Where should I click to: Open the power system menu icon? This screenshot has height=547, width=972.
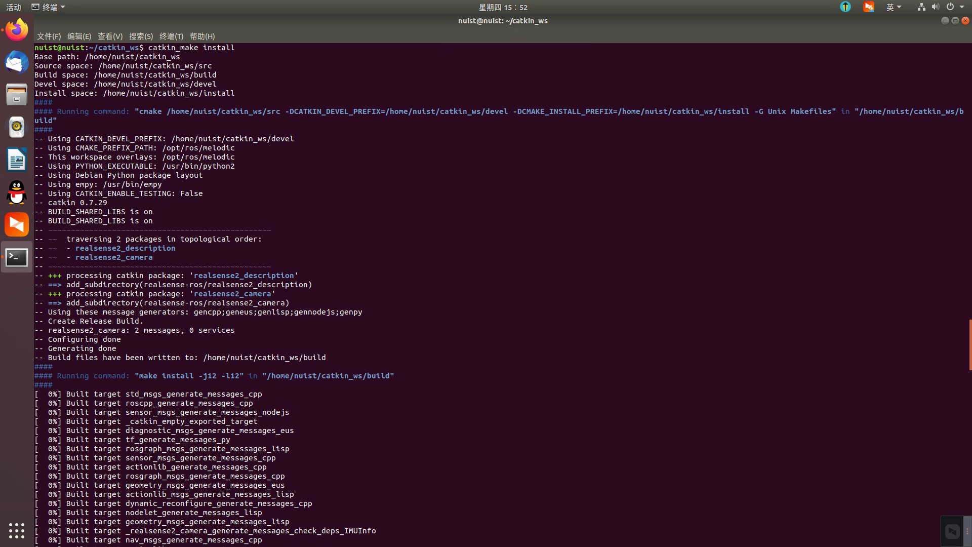coord(950,7)
